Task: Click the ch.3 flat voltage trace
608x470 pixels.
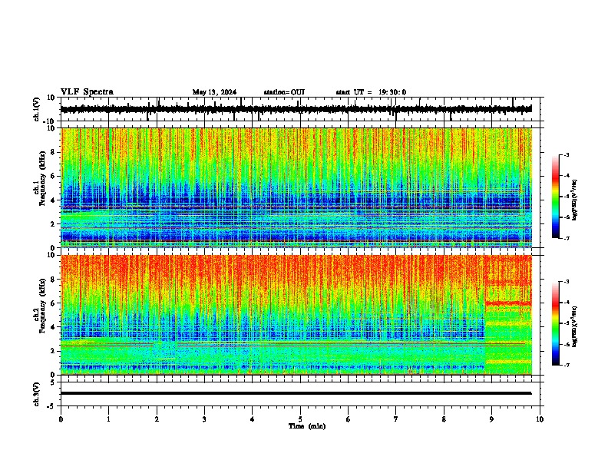Action: coord(296,393)
